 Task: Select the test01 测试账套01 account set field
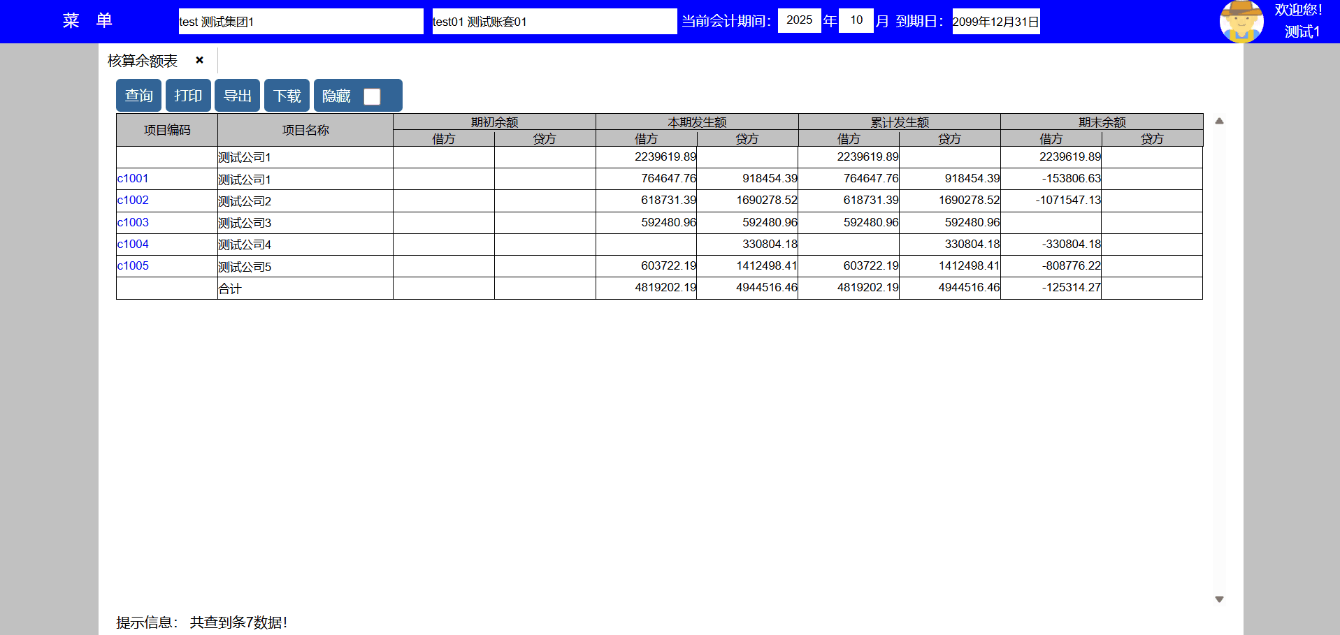554,22
